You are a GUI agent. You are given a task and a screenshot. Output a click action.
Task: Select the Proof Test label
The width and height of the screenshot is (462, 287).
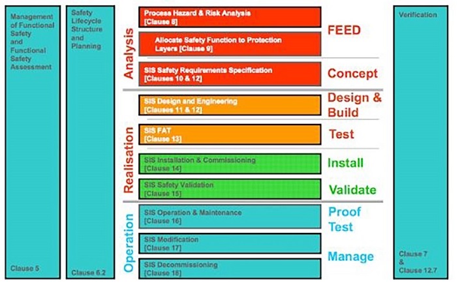click(345, 220)
